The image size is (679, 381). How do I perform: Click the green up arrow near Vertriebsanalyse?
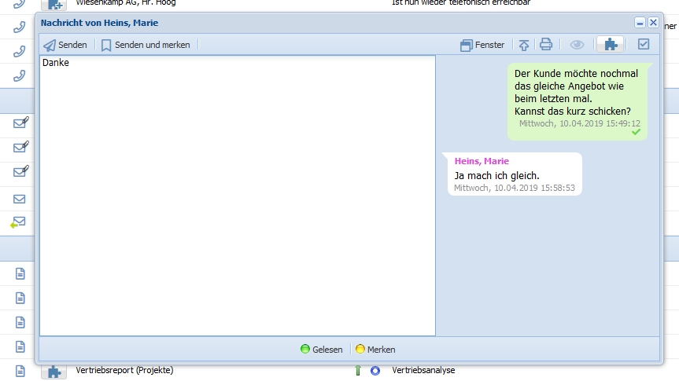click(x=357, y=371)
